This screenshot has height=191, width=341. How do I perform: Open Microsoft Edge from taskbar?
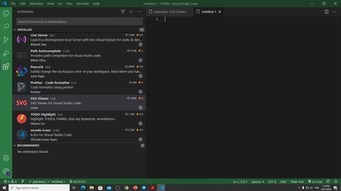pyautogui.click(x=83, y=187)
